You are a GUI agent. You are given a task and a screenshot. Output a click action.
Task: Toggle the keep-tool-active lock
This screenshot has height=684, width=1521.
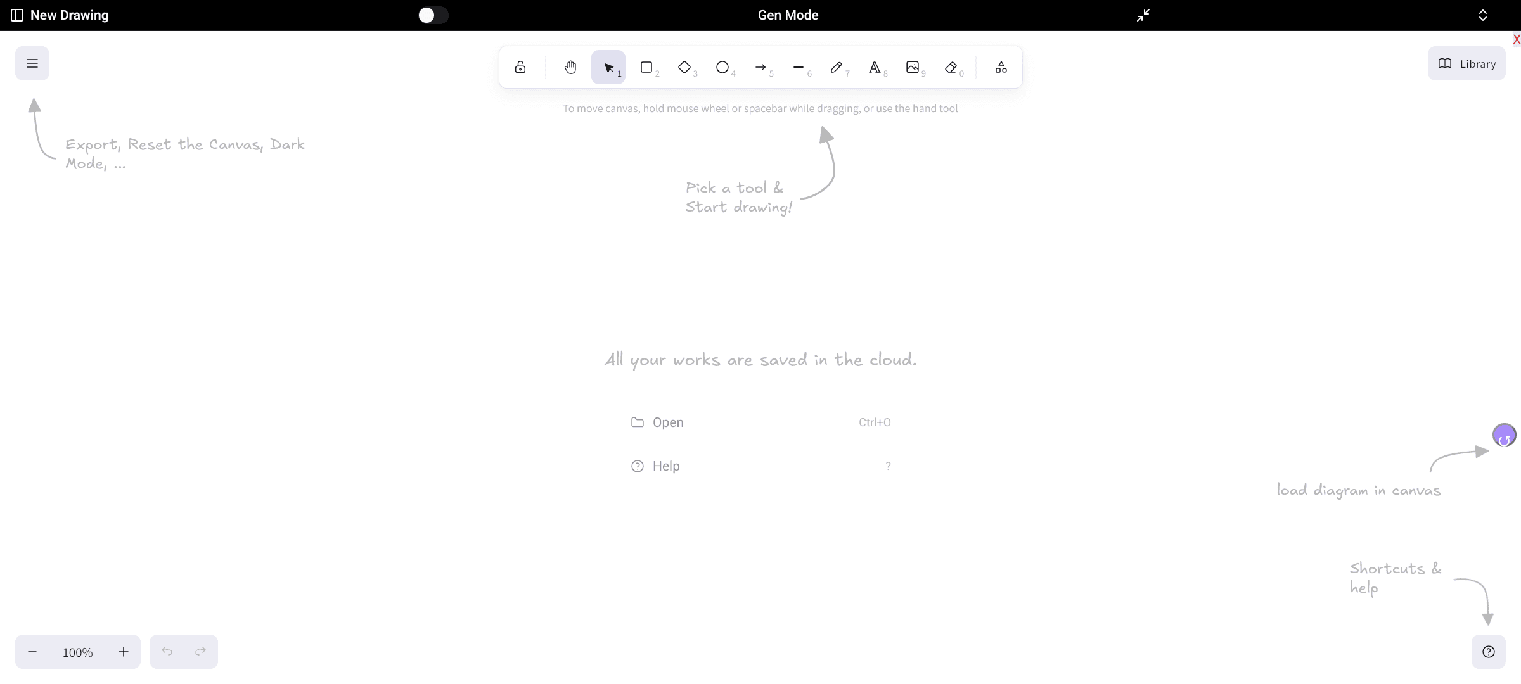click(520, 67)
